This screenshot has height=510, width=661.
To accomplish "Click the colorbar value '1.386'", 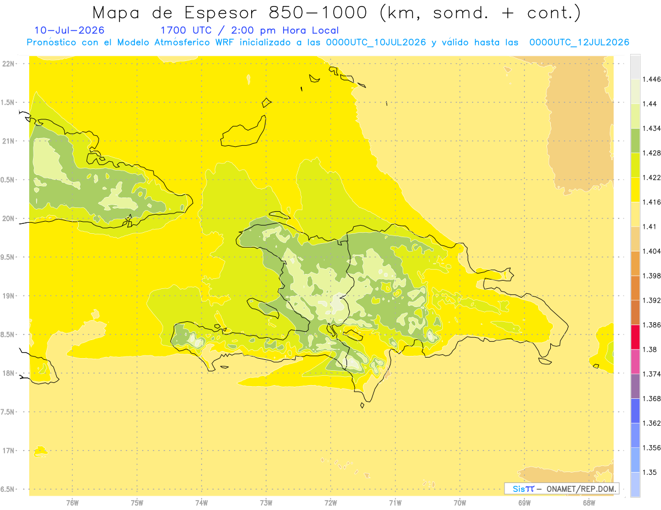I will point(652,325).
